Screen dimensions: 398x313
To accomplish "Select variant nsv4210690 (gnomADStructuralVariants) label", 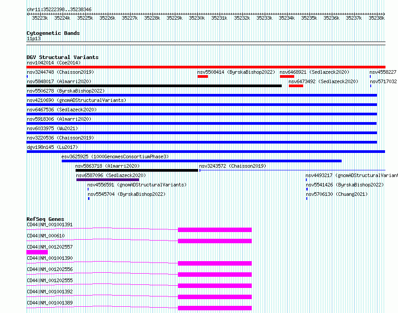I will [x=76, y=100].
